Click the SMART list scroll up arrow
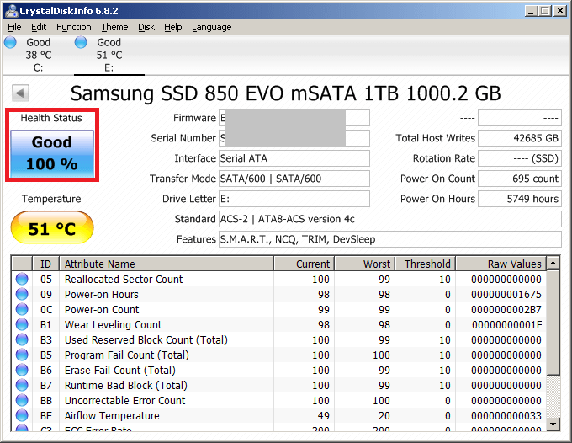The width and height of the screenshot is (572, 443). coord(553,263)
